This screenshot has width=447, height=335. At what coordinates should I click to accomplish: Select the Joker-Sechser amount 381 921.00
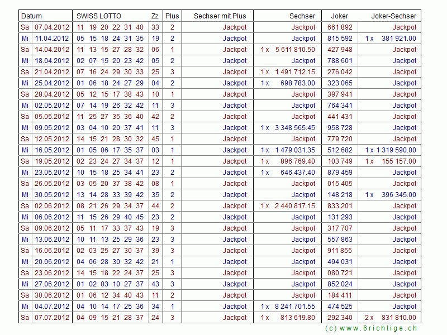(x=398, y=39)
